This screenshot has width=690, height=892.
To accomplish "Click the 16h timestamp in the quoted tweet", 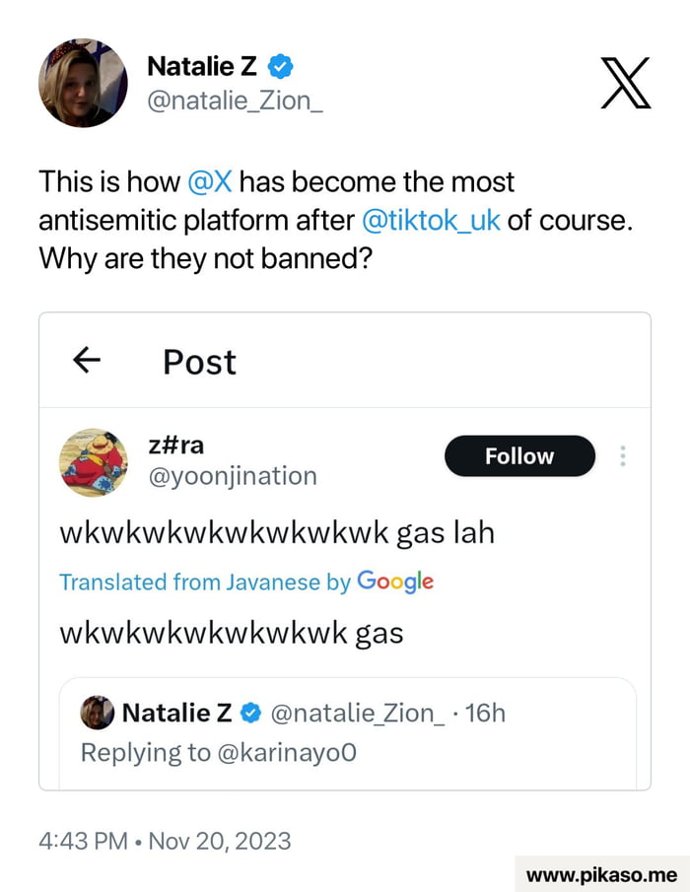I will tap(486, 712).
